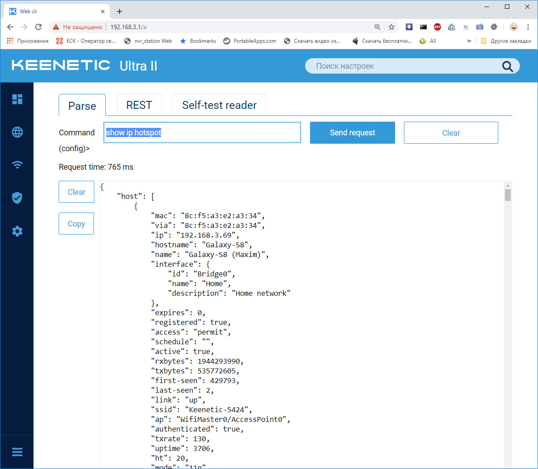Switch to the REST tab
538x469 pixels.
pos(139,105)
